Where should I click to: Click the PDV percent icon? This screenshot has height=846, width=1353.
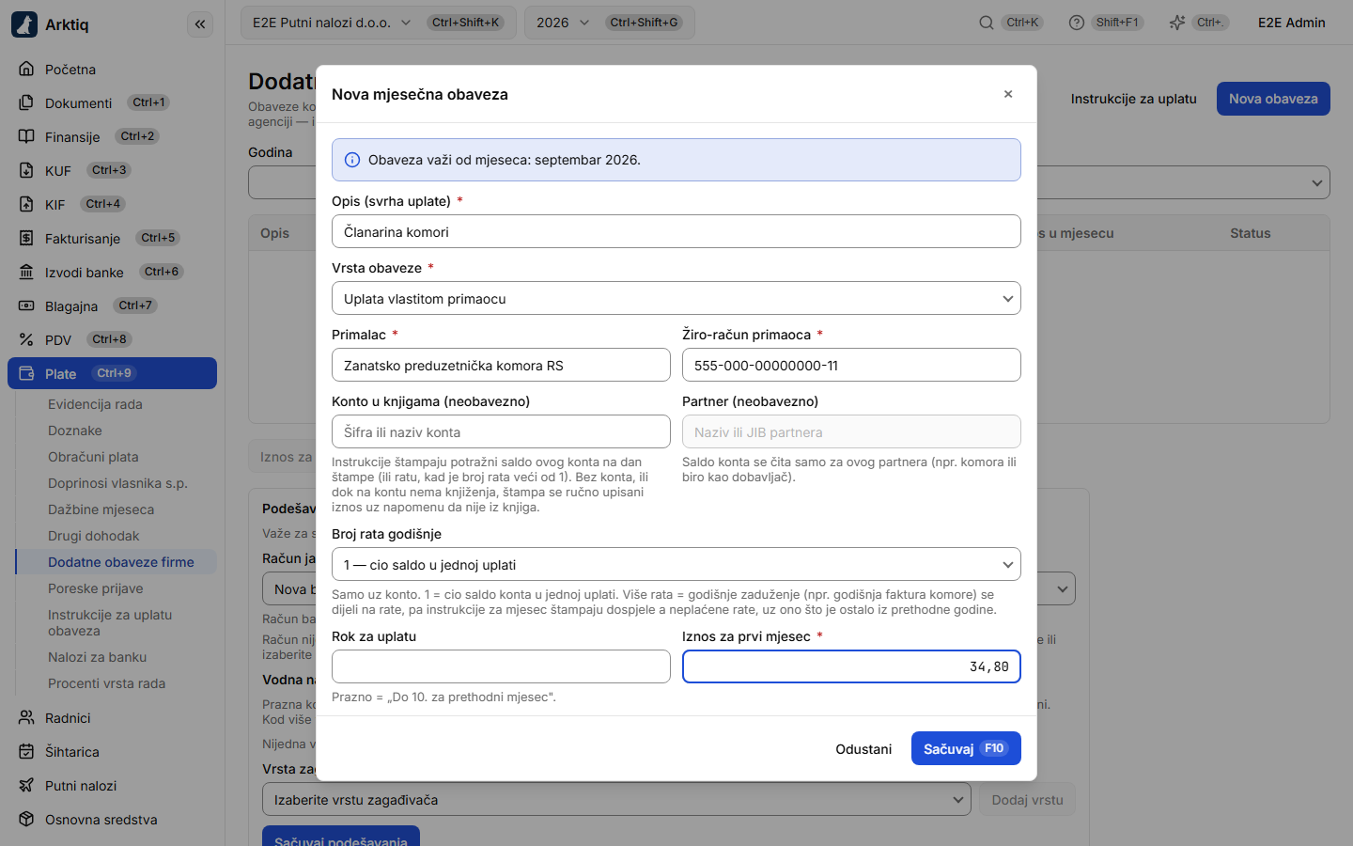26,339
